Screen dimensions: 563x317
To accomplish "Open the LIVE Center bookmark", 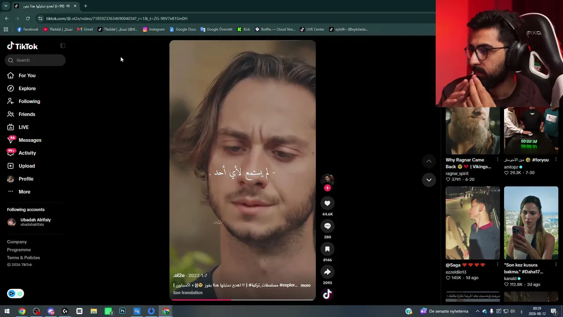I will pos(312,29).
